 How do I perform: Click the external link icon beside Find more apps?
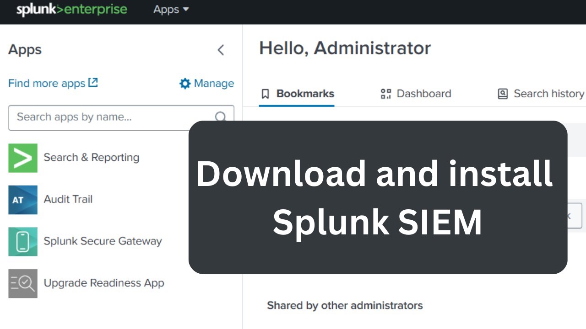click(93, 83)
